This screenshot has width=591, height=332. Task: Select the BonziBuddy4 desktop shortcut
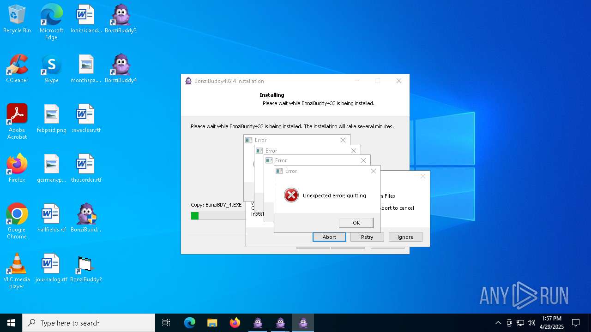tap(121, 69)
